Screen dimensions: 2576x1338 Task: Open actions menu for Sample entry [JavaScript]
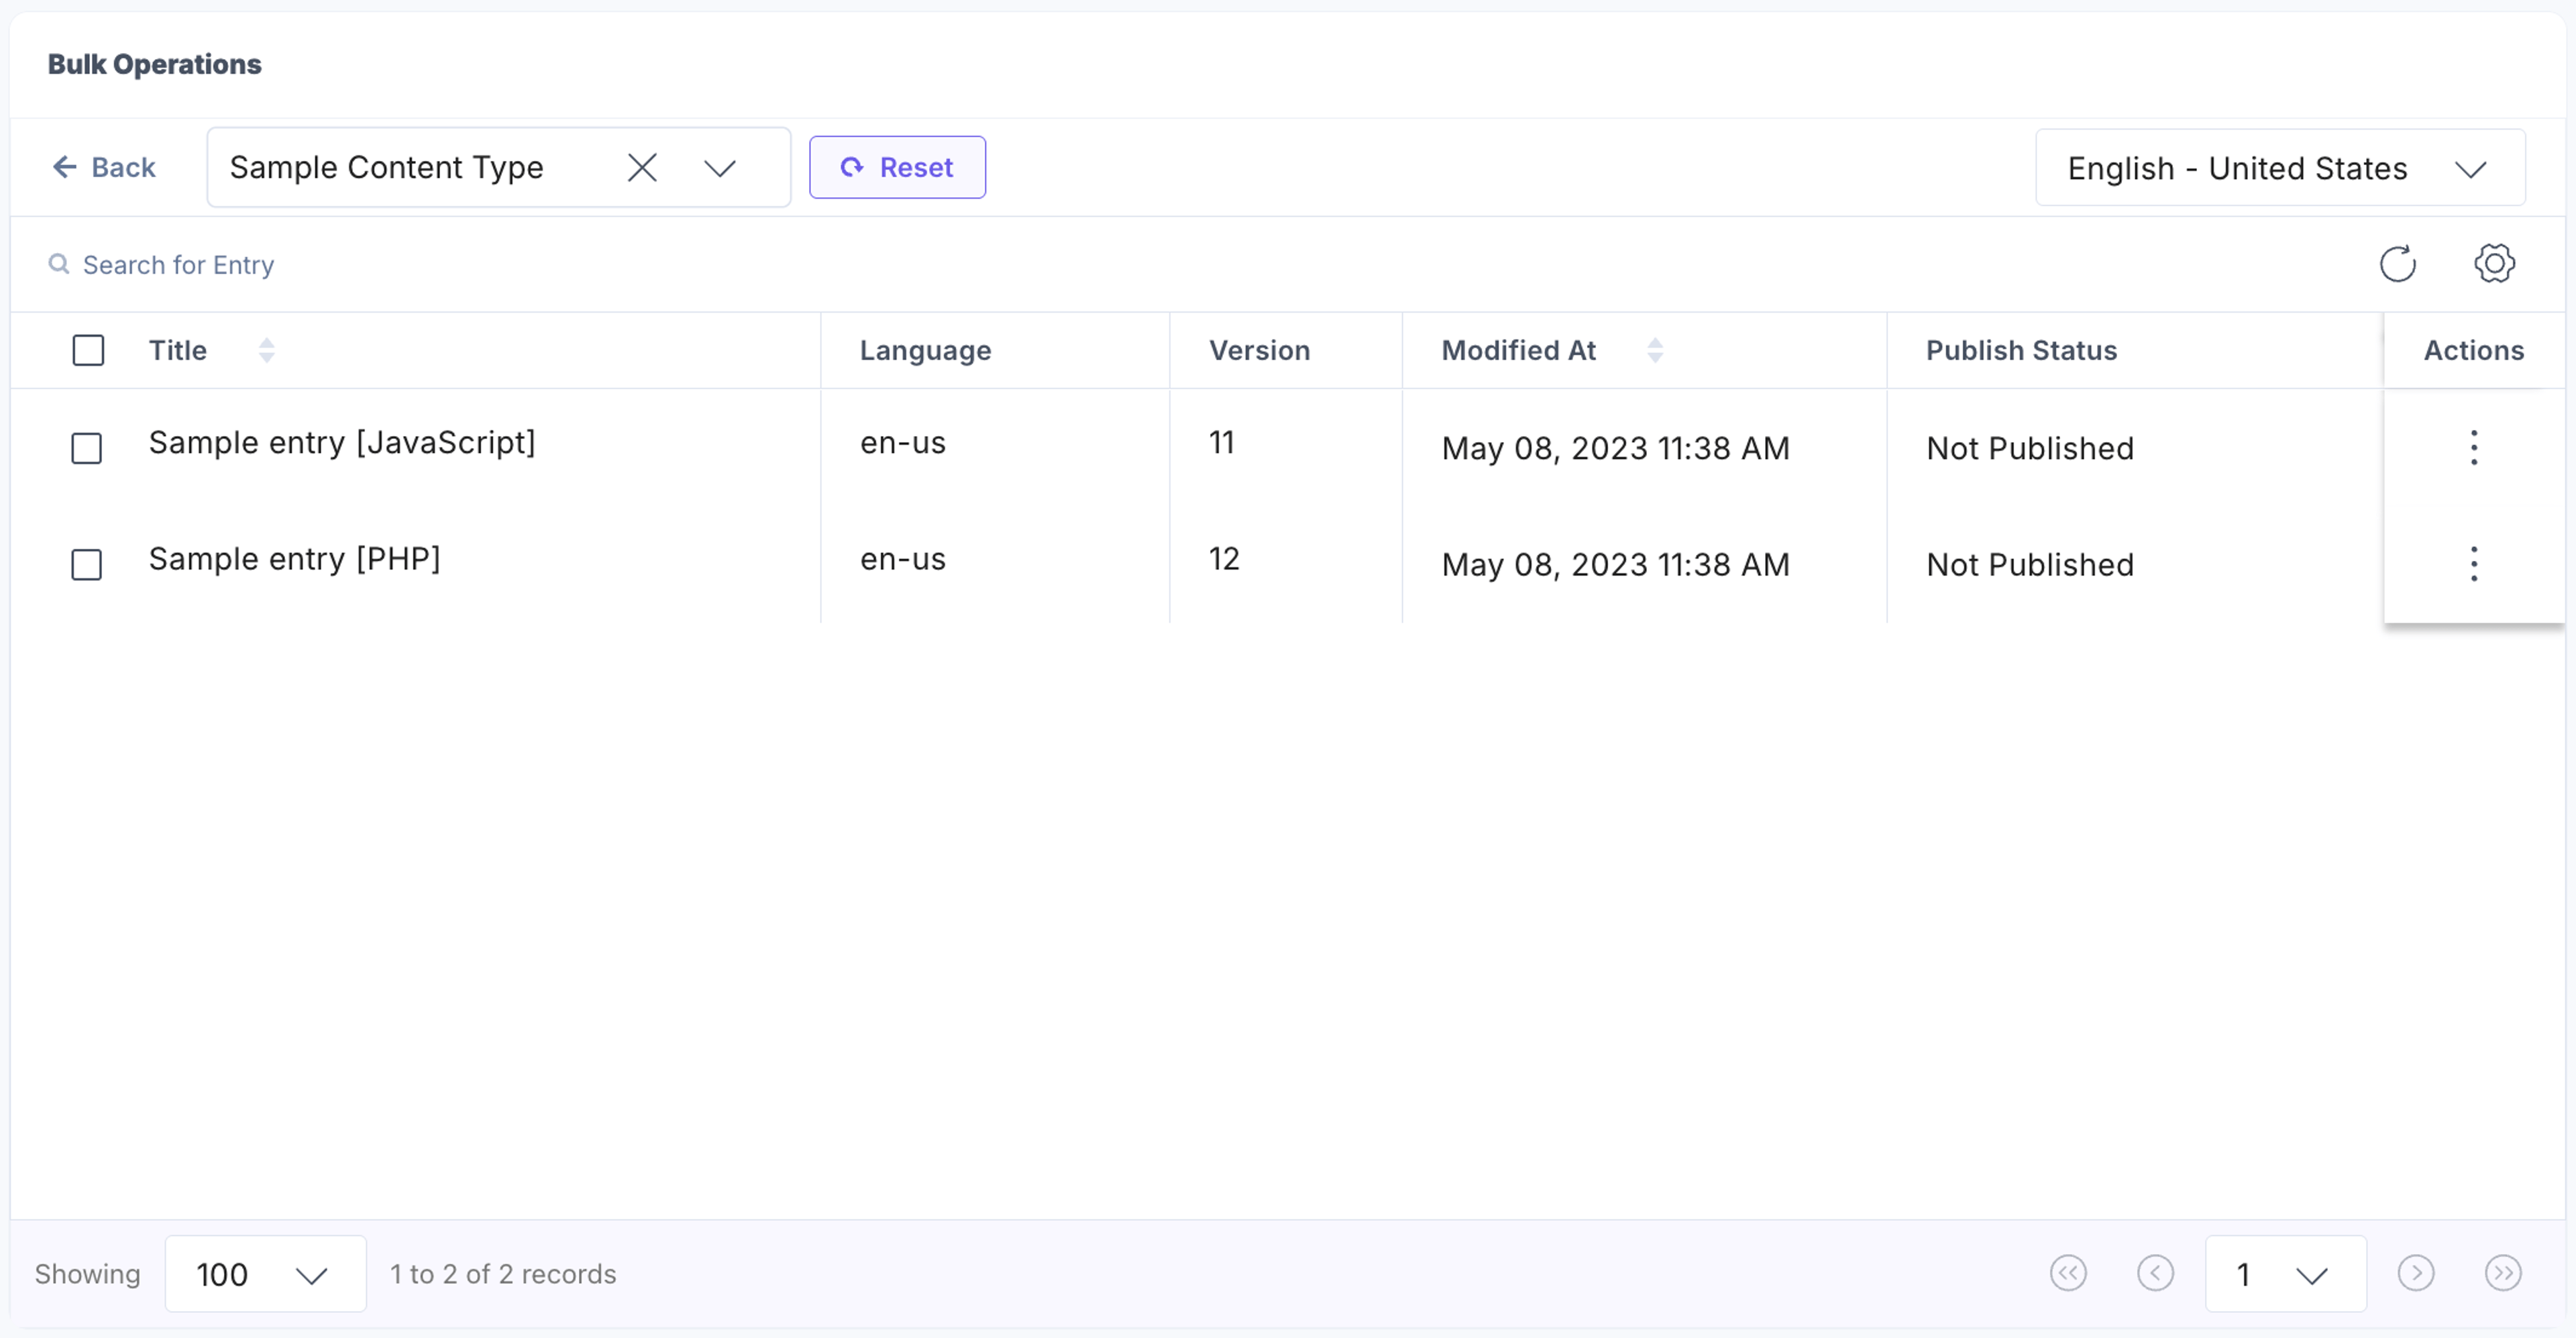[2473, 448]
